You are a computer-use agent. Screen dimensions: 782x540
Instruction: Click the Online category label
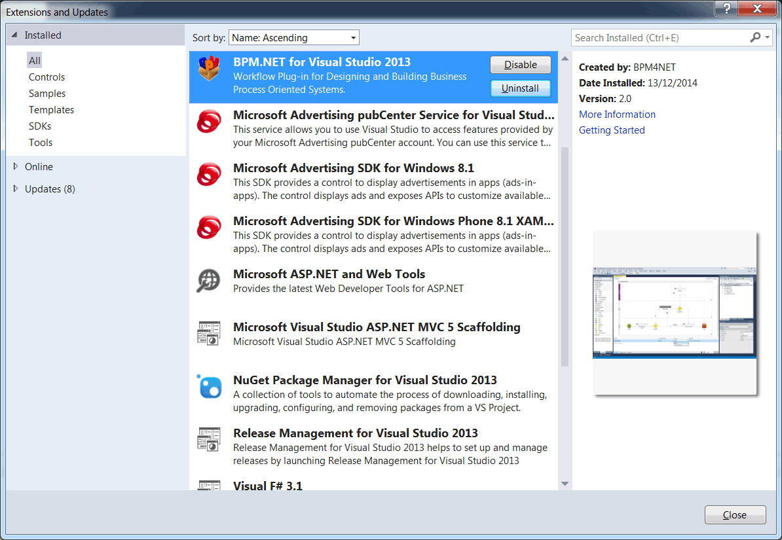pos(39,166)
